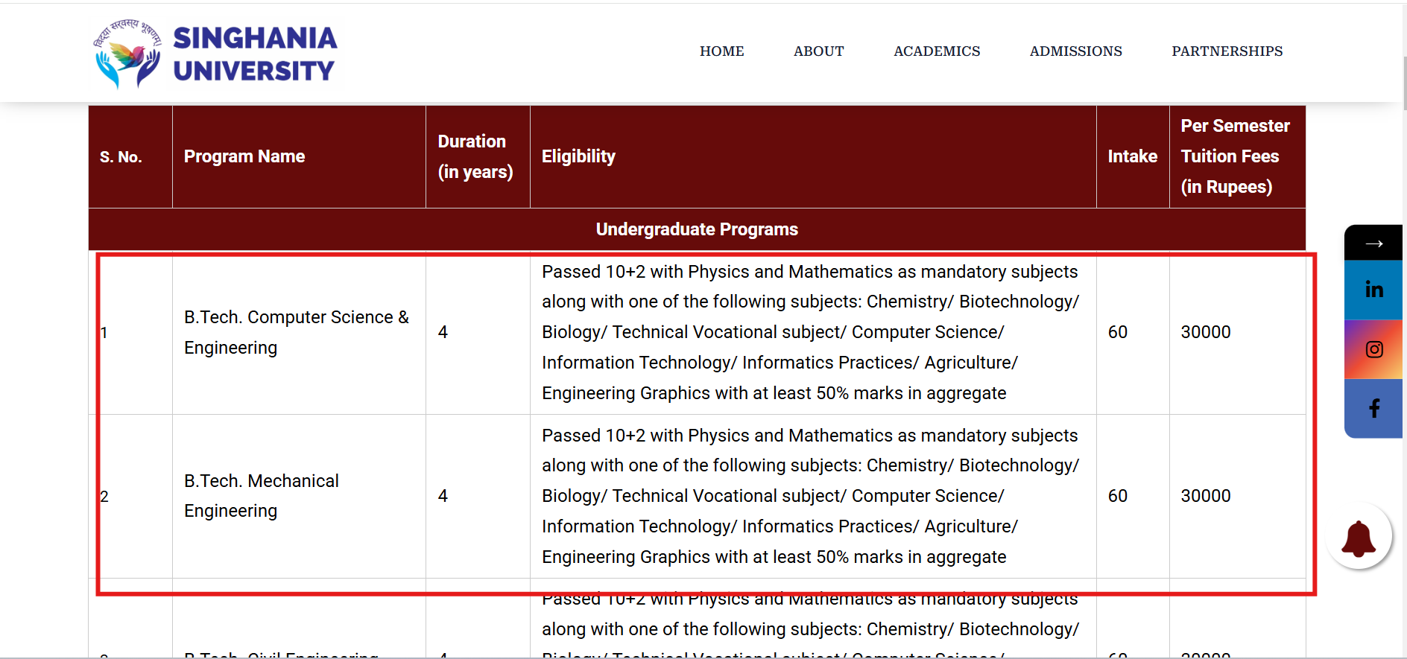Image resolution: width=1407 pixels, height=659 pixels.
Task: Click Per Semester Tuition Fees header
Action: point(1237,156)
